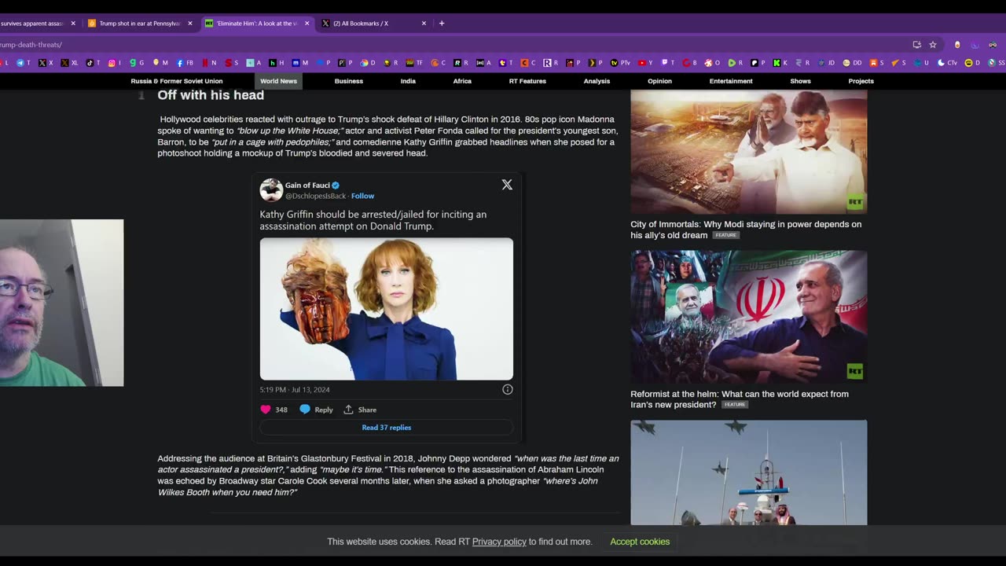Open the TF bookmark

point(414,63)
